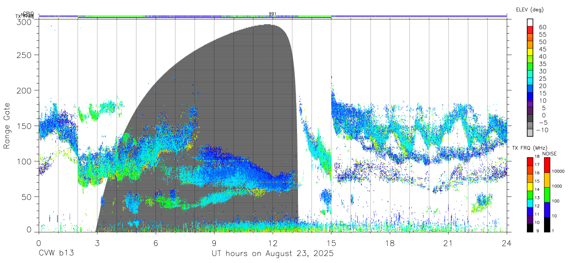
Task: Click the 25 label on ELEV colorbar
Action: (x=542, y=78)
